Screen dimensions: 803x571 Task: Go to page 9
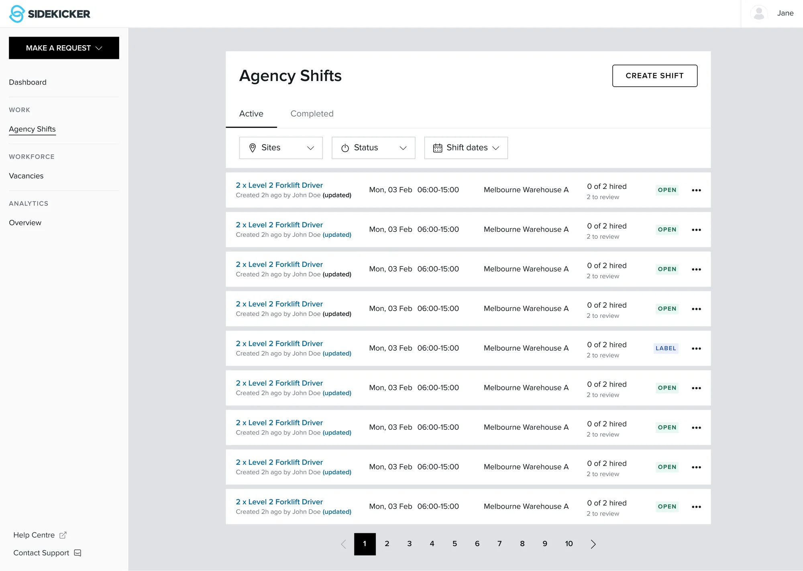click(545, 544)
